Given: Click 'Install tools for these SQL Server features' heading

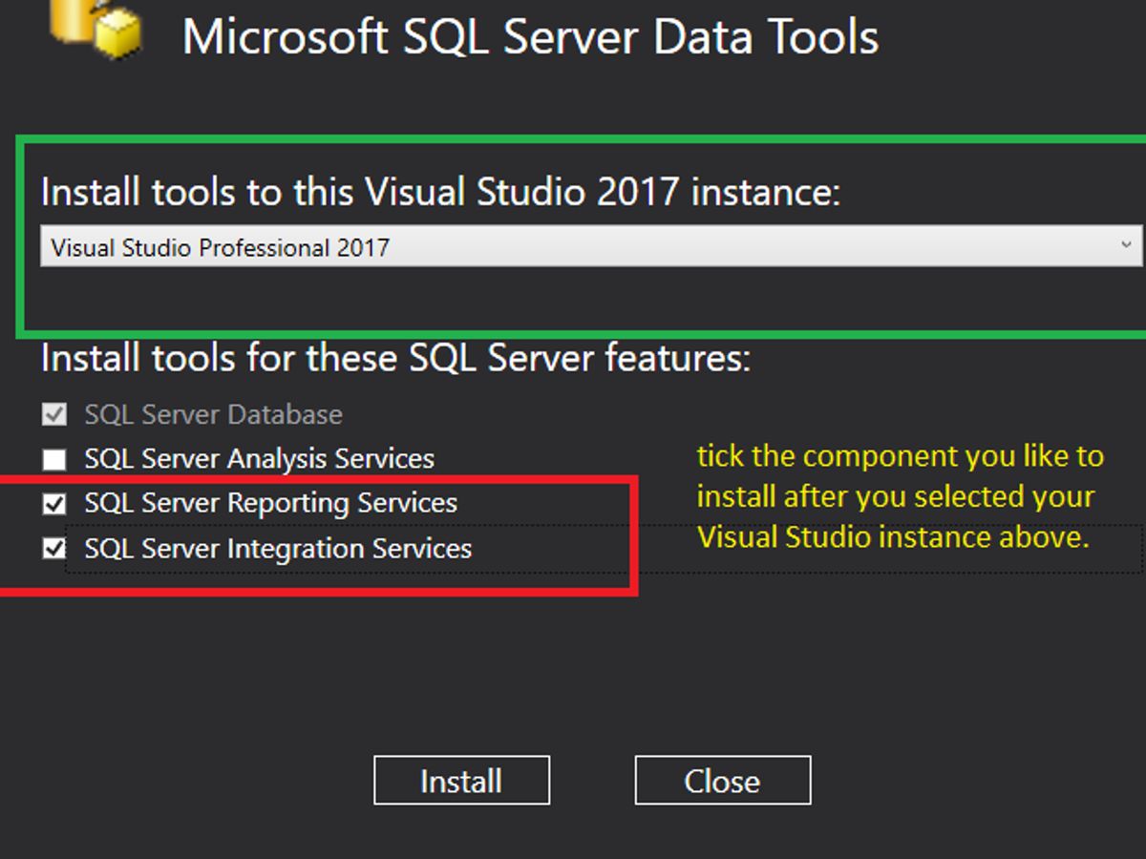Looking at the screenshot, I should click(x=395, y=358).
